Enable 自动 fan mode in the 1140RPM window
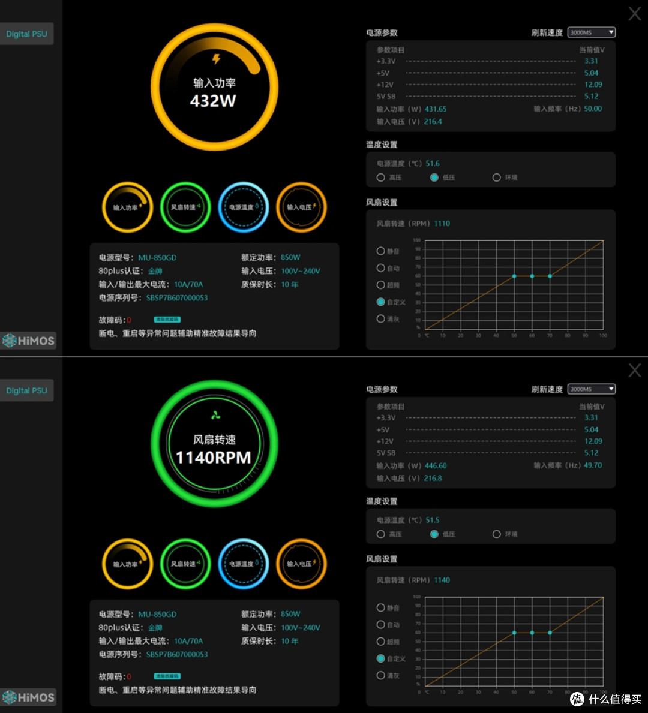Image resolution: width=648 pixels, height=713 pixels. (x=381, y=625)
